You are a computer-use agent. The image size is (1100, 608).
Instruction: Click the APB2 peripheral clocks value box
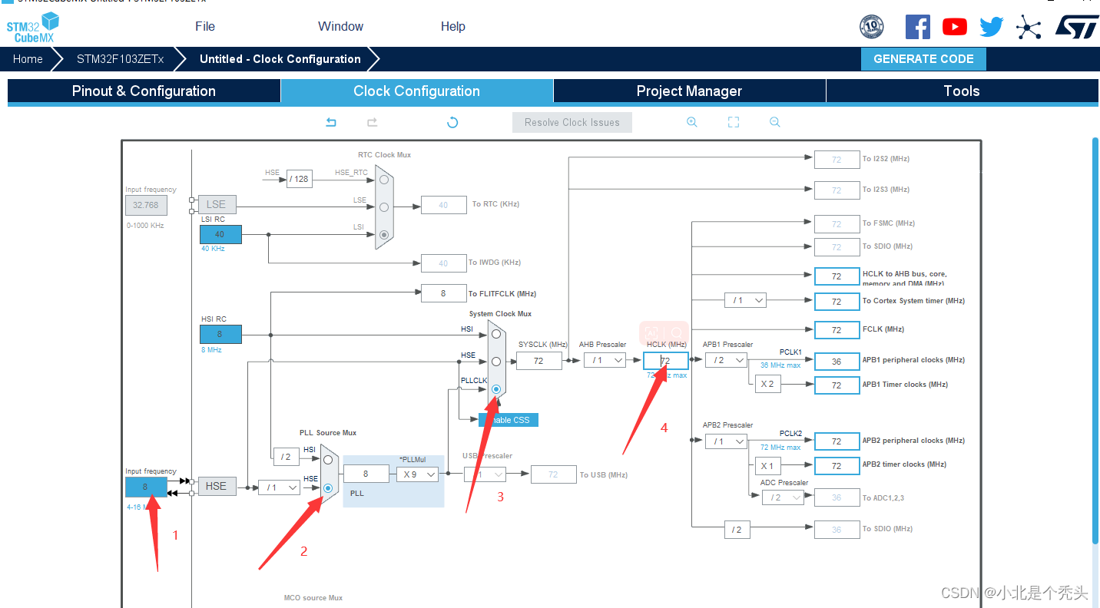(x=837, y=441)
